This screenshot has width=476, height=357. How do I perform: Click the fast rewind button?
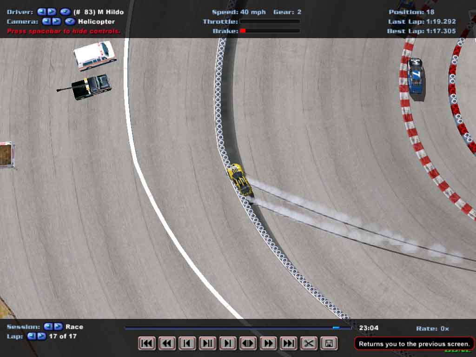[x=167, y=344]
